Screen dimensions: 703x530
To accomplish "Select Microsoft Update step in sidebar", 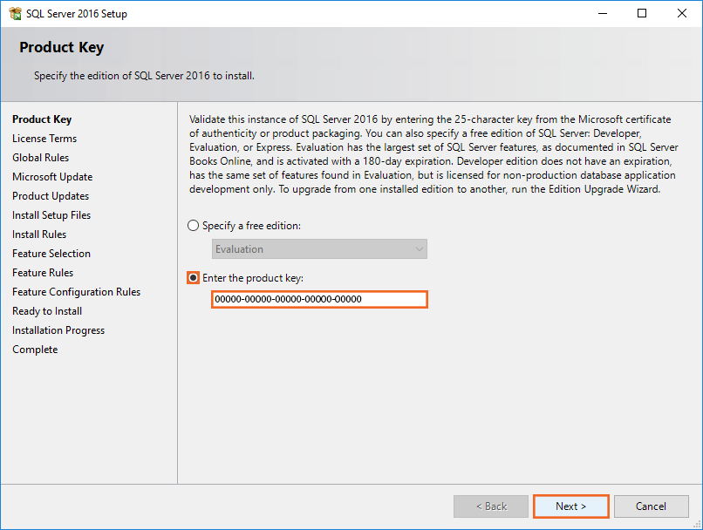I will pyautogui.click(x=52, y=177).
